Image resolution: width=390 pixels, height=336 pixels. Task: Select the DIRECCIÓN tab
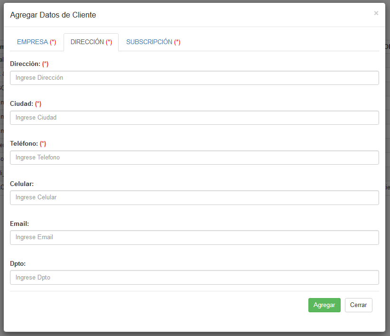pos(91,42)
